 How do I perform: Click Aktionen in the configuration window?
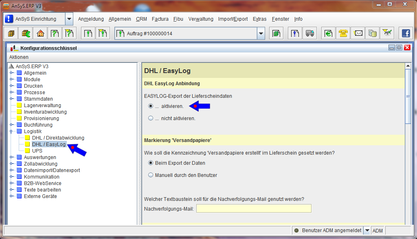(19, 57)
